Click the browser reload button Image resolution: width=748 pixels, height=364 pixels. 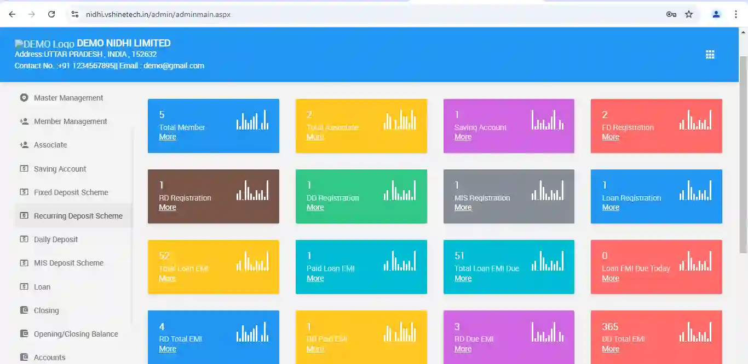pos(51,14)
